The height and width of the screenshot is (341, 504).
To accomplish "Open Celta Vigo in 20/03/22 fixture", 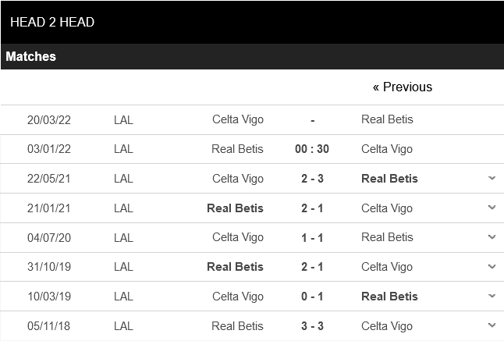I will click(238, 119).
